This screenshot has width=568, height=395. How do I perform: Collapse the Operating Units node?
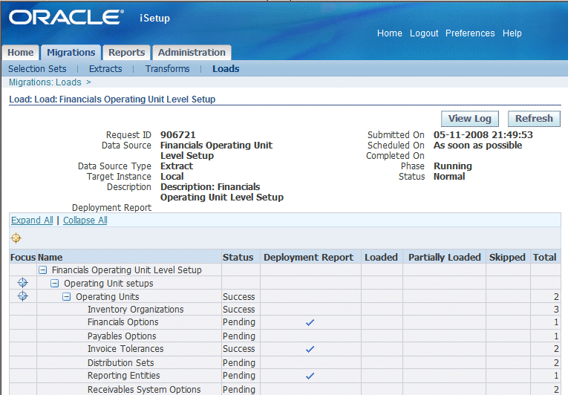click(x=66, y=297)
